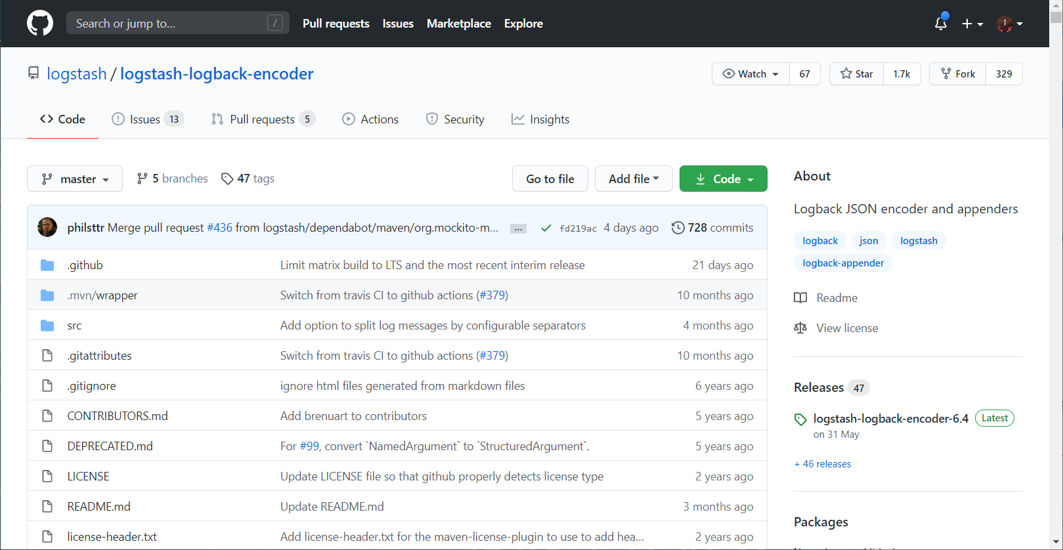Open README.md file name
The width and height of the screenshot is (1063, 550).
99,507
